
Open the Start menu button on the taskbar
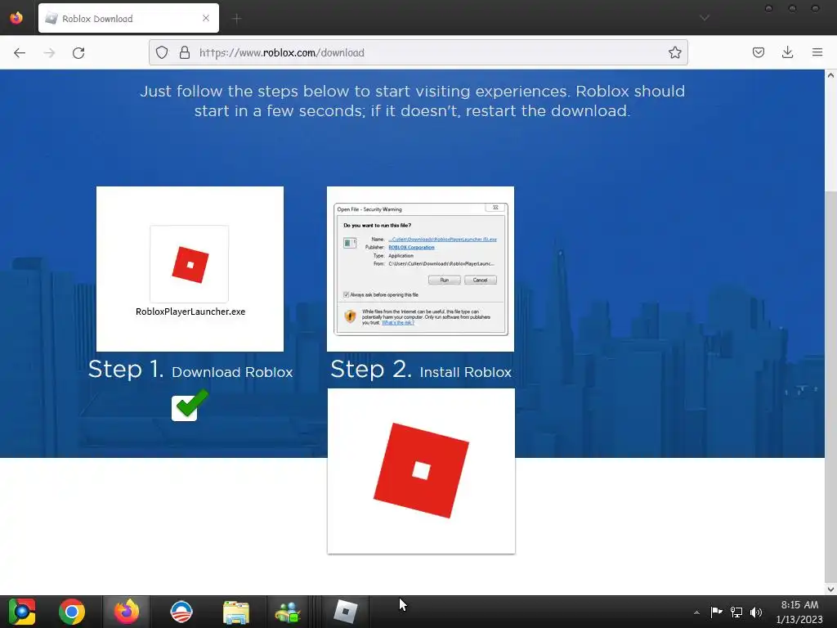click(21, 612)
